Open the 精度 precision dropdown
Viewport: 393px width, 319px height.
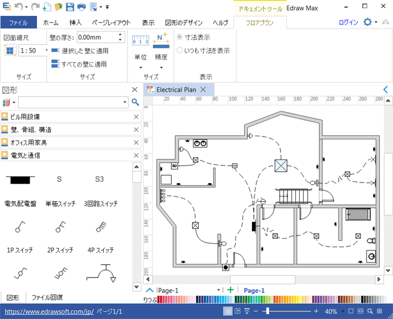[x=161, y=68]
